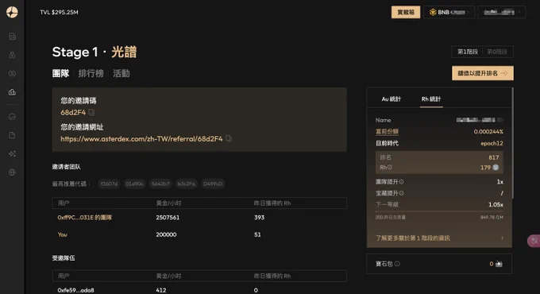
Task: Open the Aster star logo home
Action: pyautogui.click(x=12, y=12)
